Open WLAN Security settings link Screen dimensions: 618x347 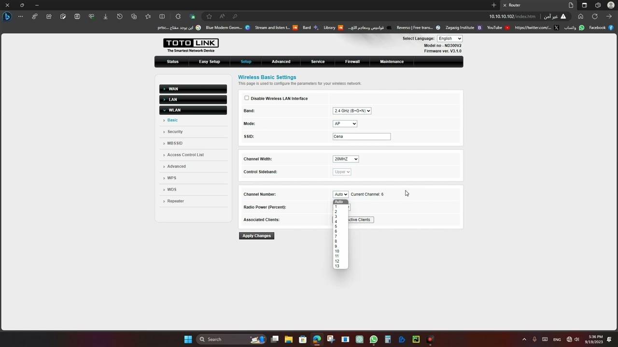click(x=175, y=132)
